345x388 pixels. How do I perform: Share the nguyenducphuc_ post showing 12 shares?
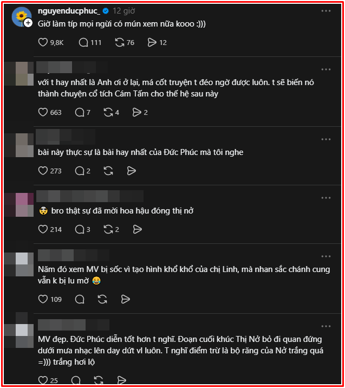pos(152,42)
